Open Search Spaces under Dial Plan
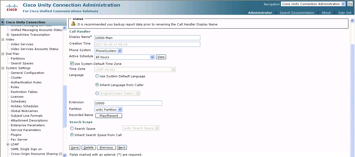355x157 pixels. coord(22,63)
